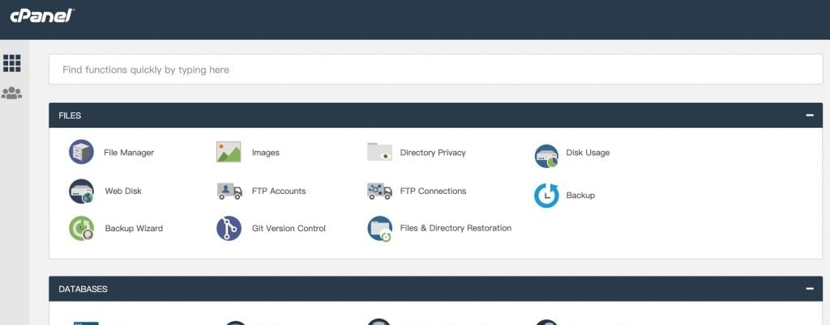
Task: Open the FTP Connections icon
Action: click(379, 192)
